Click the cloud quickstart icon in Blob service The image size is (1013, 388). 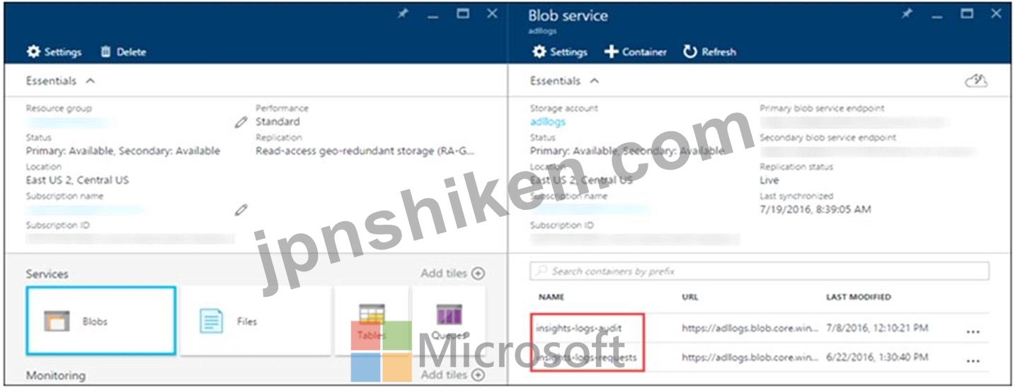[977, 81]
